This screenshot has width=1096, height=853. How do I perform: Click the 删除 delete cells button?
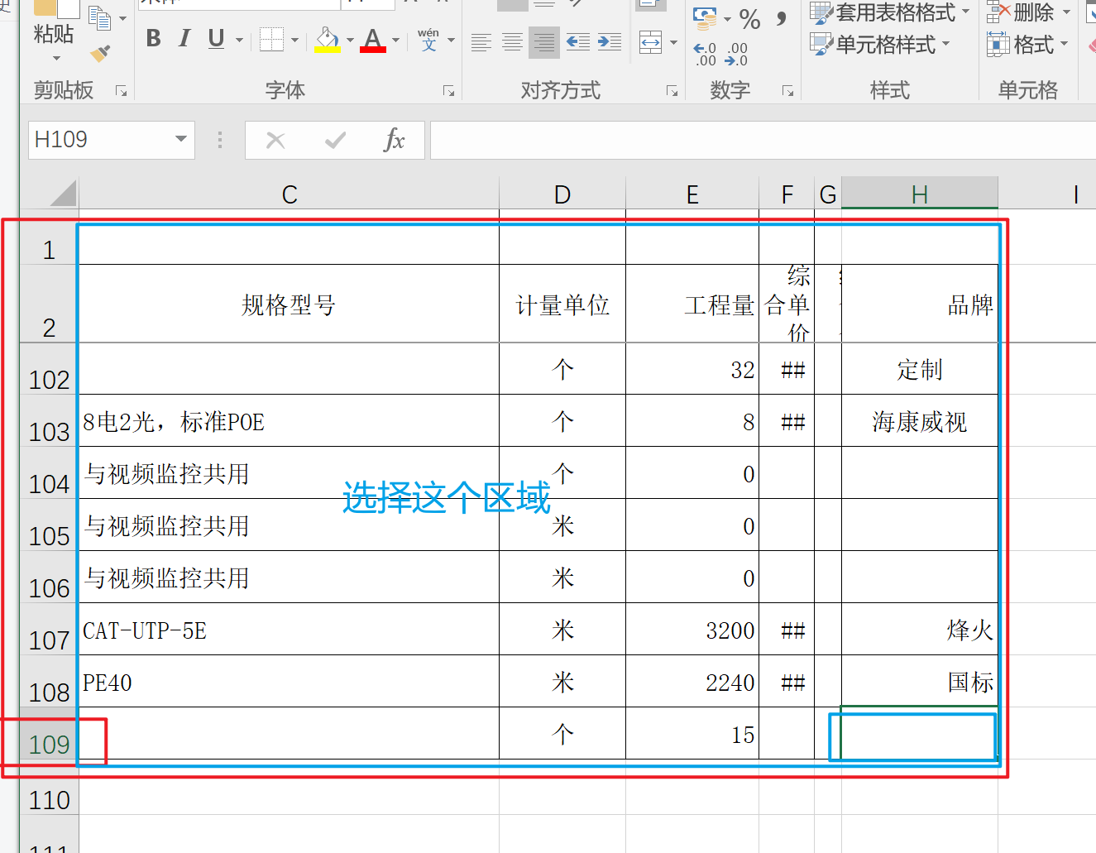click(1029, 12)
